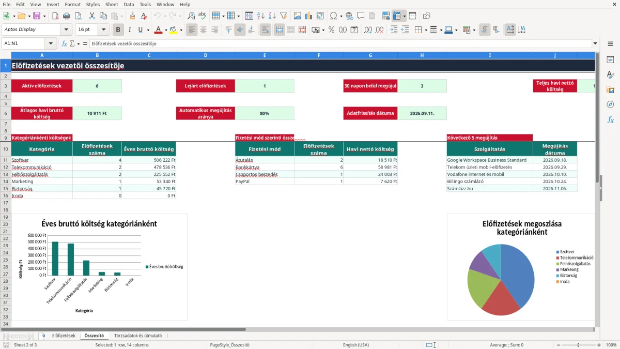The image size is (620, 349).
Task: Open the Sidebar Functions panel
Action: pyautogui.click(x=610, y=119)
